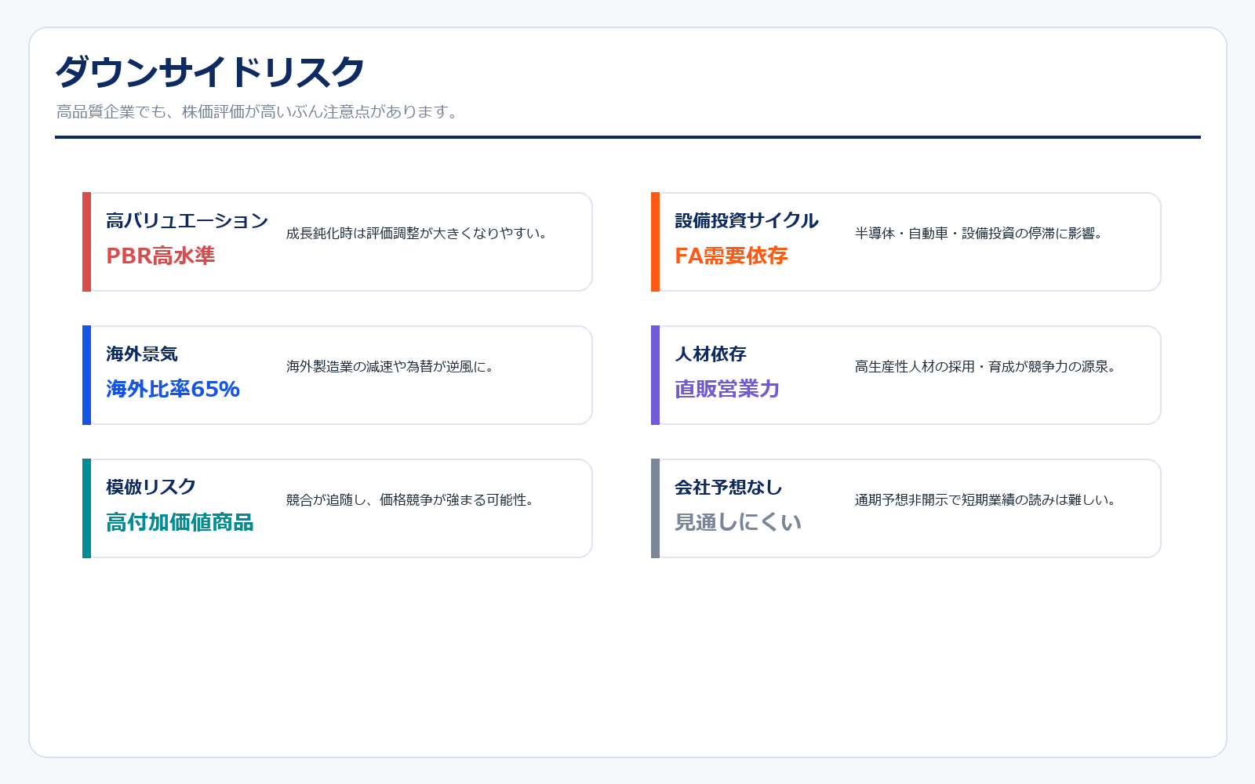This screenshot has height=784, width=1255.
Task: Select subtitle text 高品質企業でも、株価評価が高いぶん注意点があります。
Action: click(x=257, y=112)
